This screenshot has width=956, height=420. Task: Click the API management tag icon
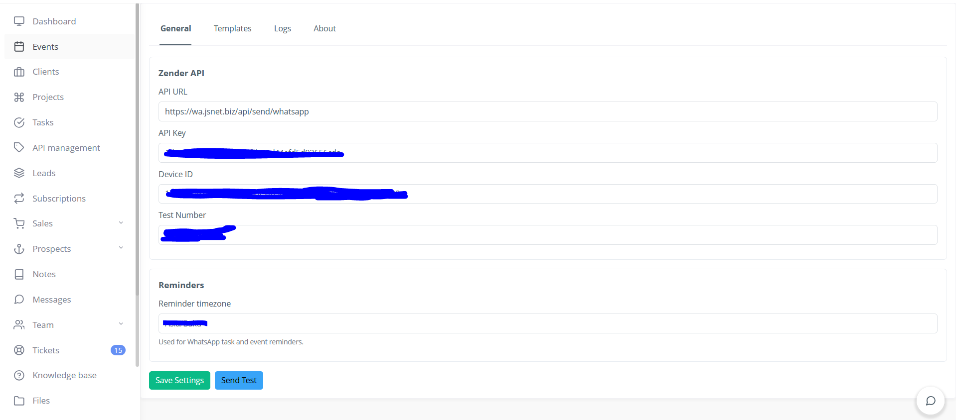pyautogui.click(x=19, y=148)
